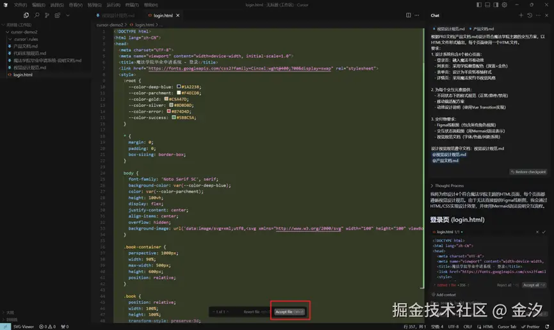This screenshot has height=330, width=554.
Task: Click the 视觉设计规范.md context chip in chat
Action: click(x=448, y=29)
